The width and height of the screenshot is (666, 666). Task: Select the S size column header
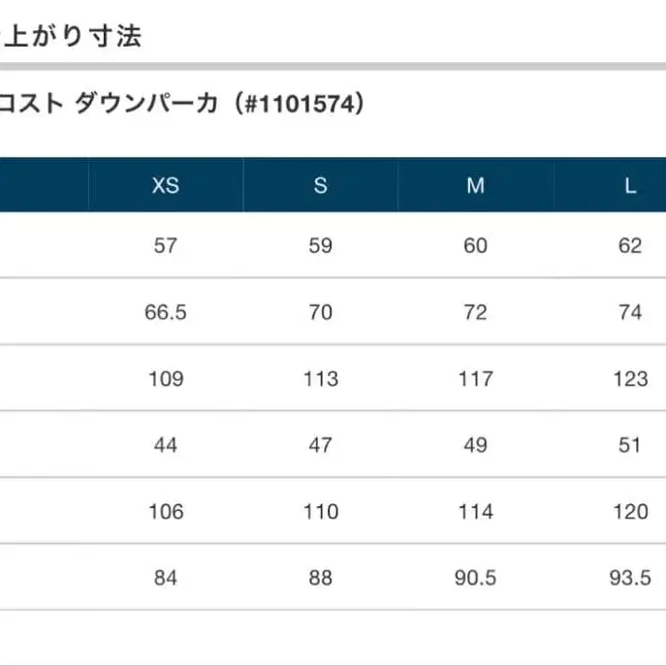[x=320, y=185]
